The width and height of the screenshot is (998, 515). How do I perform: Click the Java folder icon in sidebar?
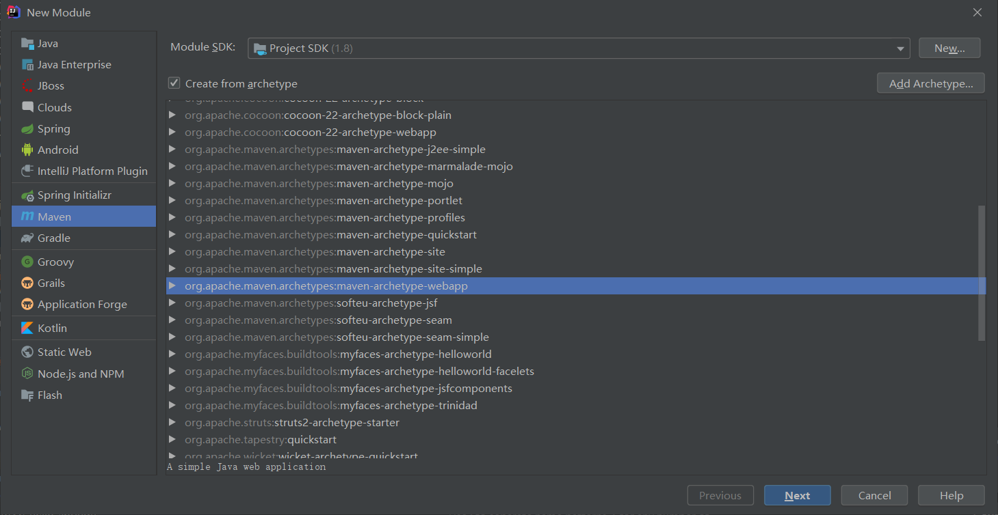tap(27, 44)
